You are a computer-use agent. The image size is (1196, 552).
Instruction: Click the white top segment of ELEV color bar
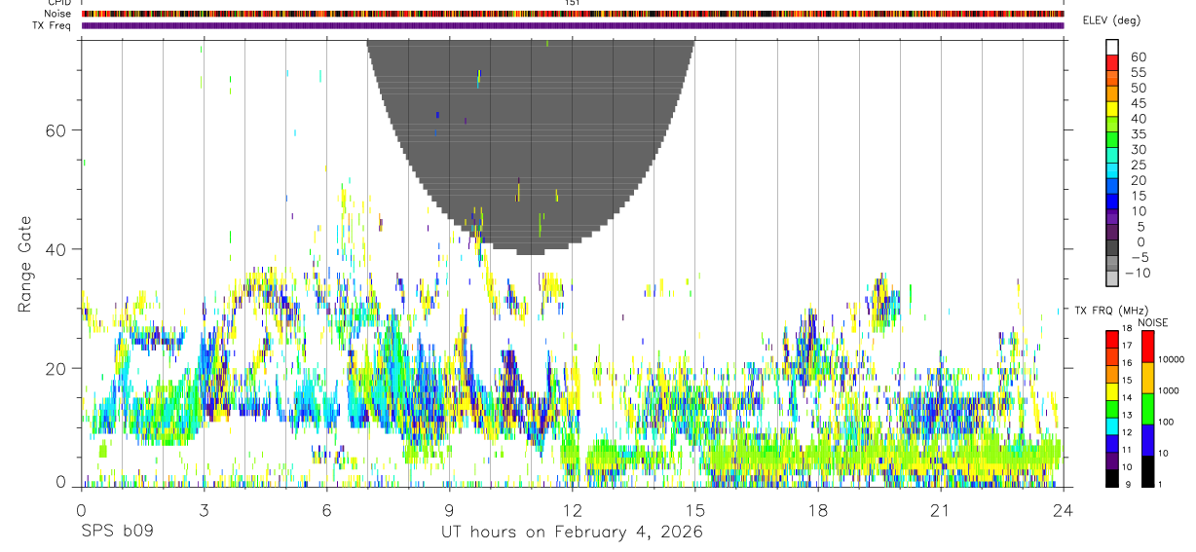1112,46
